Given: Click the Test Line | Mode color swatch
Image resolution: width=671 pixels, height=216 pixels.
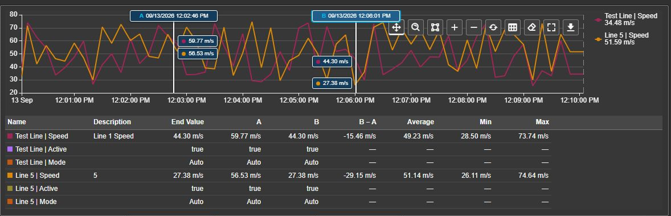Looking at the screenshot, I should point(10,162).
